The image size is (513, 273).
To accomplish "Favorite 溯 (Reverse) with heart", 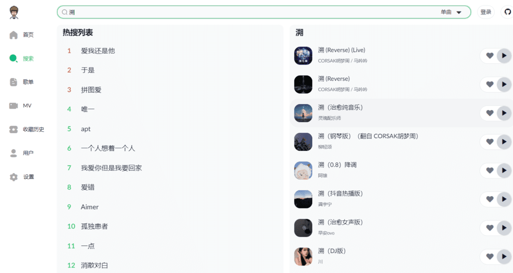I will coord(489,84).
